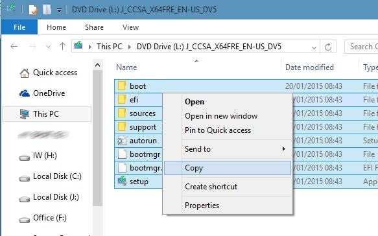Go up one folder level
This screenshot has height=236, width=378.
tap(62, 46)
